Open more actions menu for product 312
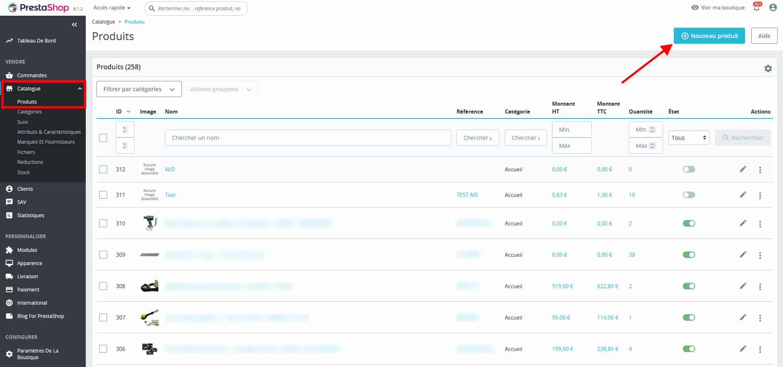The height and width of the screenshot is (367, 783). click(x=760, y=170)
